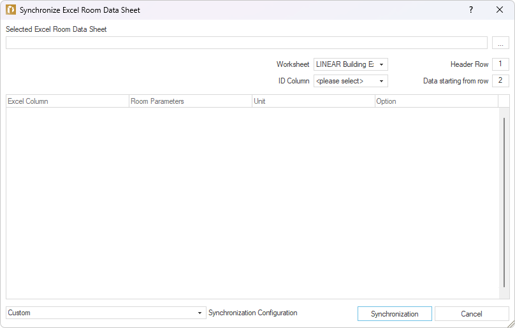
Task: Close the Synchronize Excel Room Data Sheet dialog
Action: (500, 10)
